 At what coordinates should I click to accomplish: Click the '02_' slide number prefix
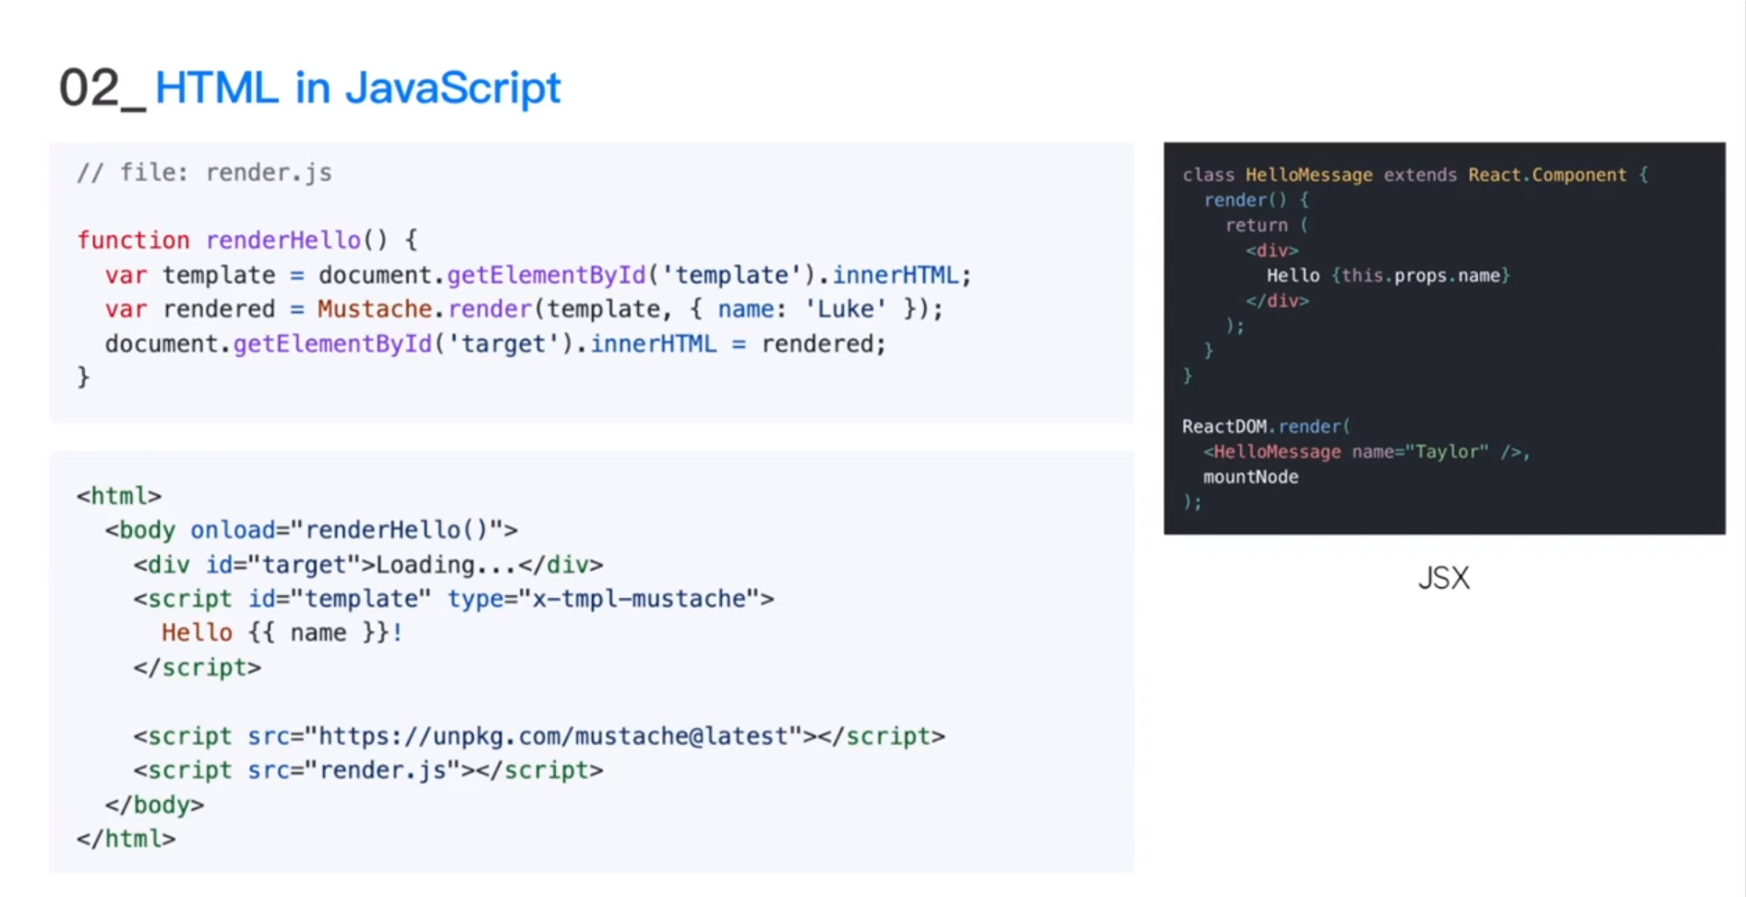pyautogui.click(x=102, y=89)
